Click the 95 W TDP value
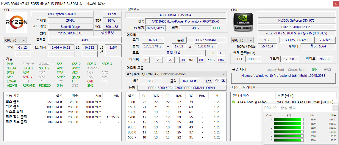Image resolution: width=339 pixels, height=145 pixels. click(112, 20)
